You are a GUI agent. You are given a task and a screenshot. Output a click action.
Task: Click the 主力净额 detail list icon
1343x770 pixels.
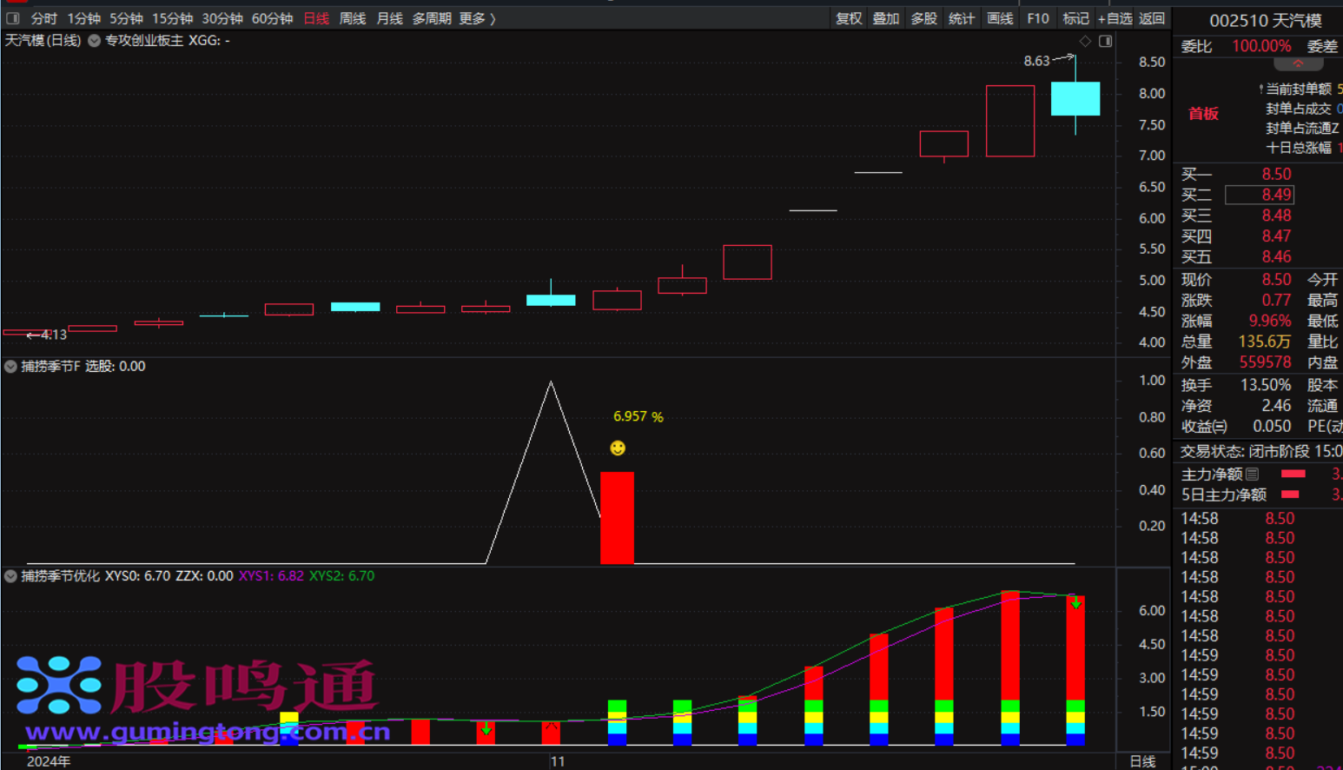point(1252,475)
